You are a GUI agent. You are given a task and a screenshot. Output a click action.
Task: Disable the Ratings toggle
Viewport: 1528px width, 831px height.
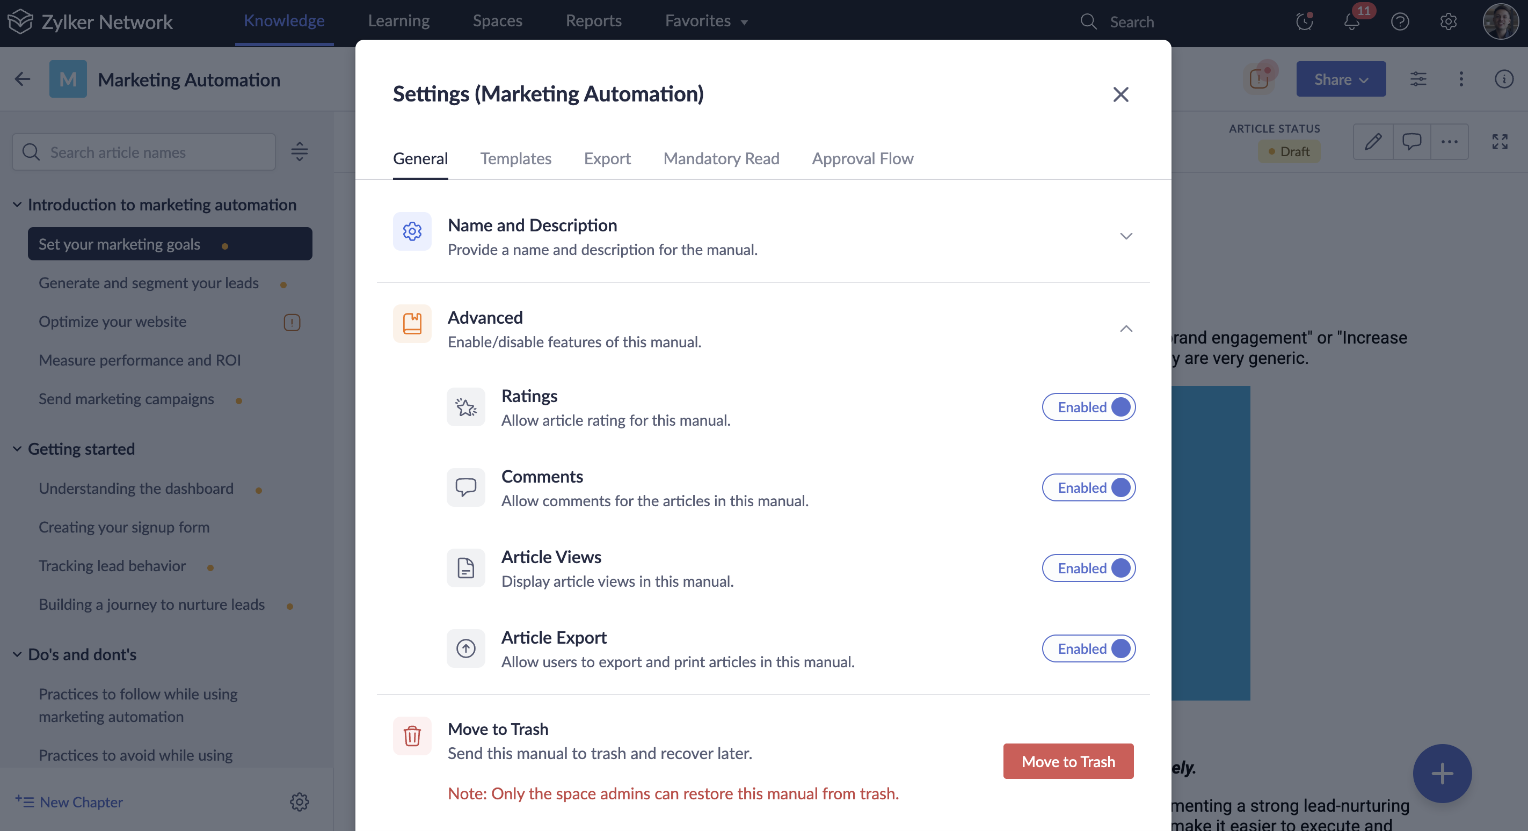tap(1088, 407)
